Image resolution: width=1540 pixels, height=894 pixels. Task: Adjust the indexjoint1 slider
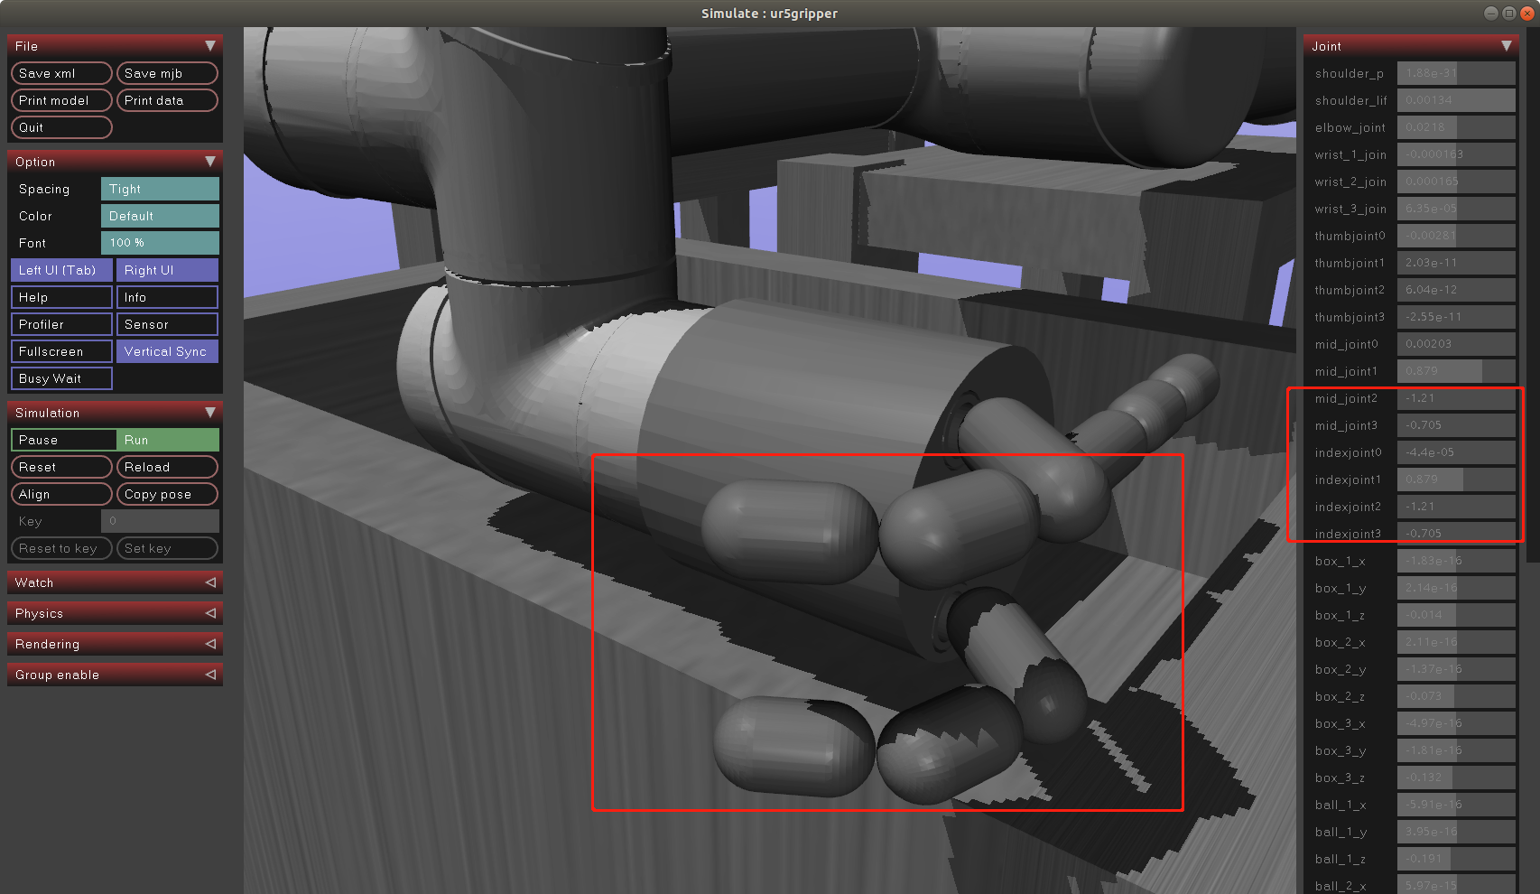coord(1456,480)
